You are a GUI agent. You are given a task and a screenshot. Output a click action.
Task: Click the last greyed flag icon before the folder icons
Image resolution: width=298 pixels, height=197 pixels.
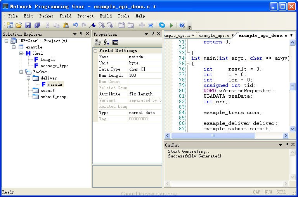(x=110, y=25)
